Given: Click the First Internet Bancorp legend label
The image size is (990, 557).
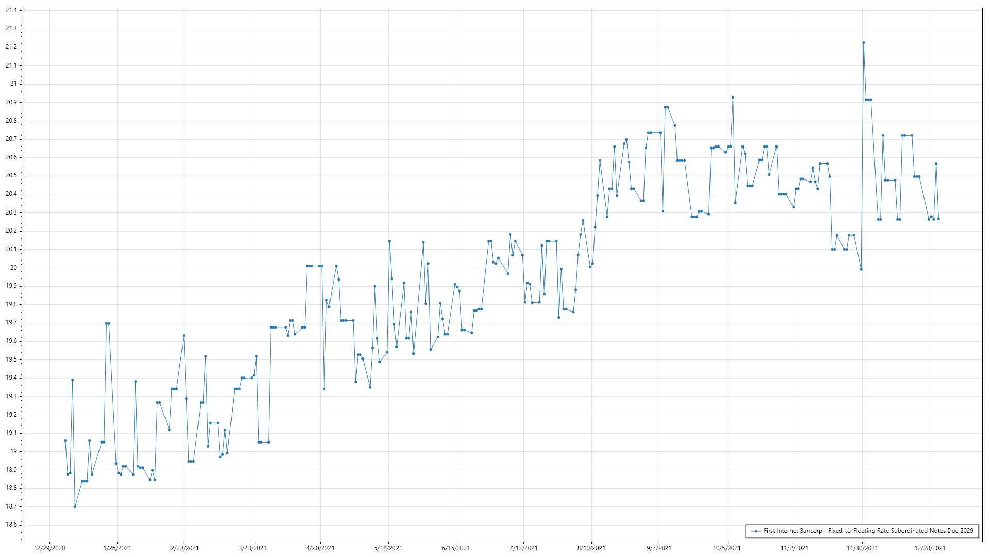Looking at the screenshot, I should 868,531.
